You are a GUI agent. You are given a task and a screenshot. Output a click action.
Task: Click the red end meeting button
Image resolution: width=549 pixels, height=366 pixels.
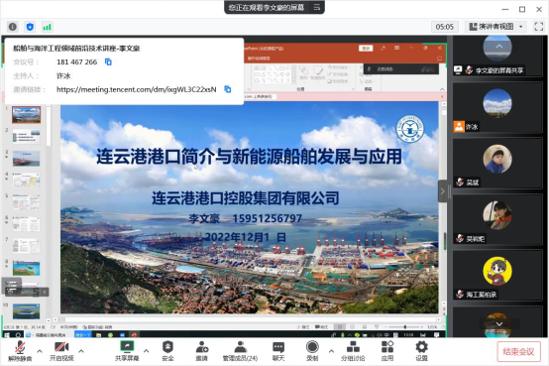point(518,351)
